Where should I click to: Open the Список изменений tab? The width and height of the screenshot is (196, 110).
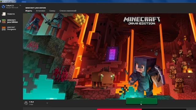pos(68,11)
